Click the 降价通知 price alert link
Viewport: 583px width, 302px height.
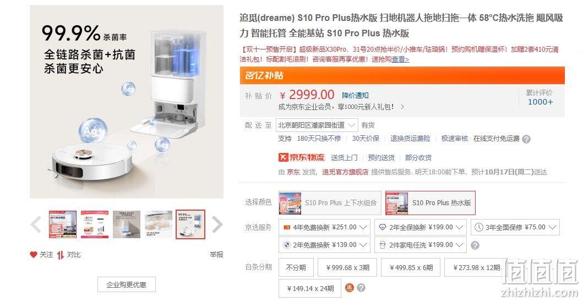pos(355,96)
